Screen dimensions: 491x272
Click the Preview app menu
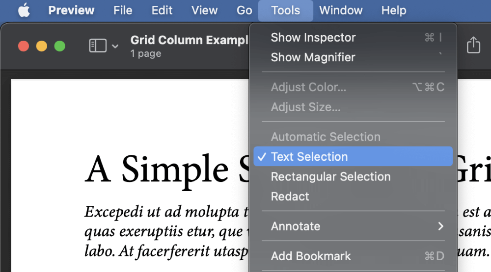[71, 10]
